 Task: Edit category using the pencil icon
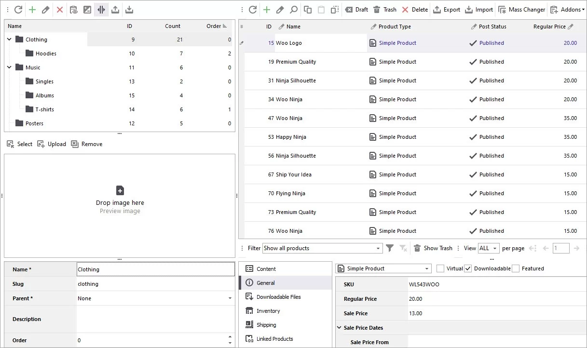click(x=46, y=10)
